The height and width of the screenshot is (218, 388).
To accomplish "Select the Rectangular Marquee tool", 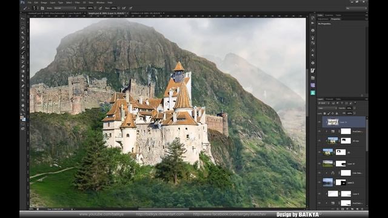I will (x=23, y=23).
